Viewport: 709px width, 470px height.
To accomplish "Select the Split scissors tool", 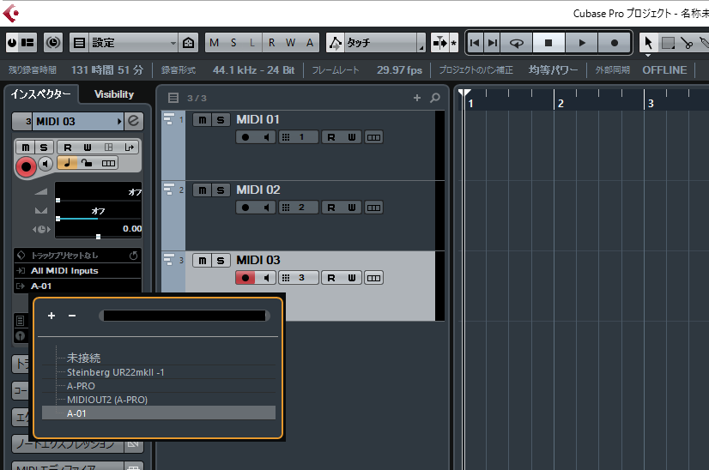I will pos(687,43).
